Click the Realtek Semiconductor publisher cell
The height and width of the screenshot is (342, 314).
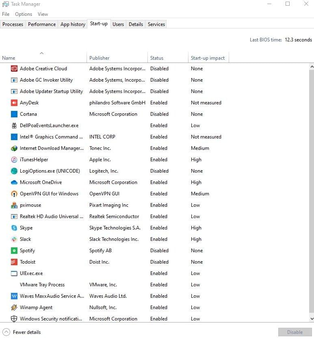114,216
